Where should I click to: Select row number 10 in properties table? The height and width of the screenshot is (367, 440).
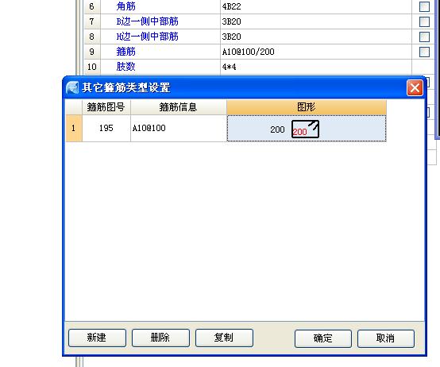pyautogui.click(x=92, y=67)
